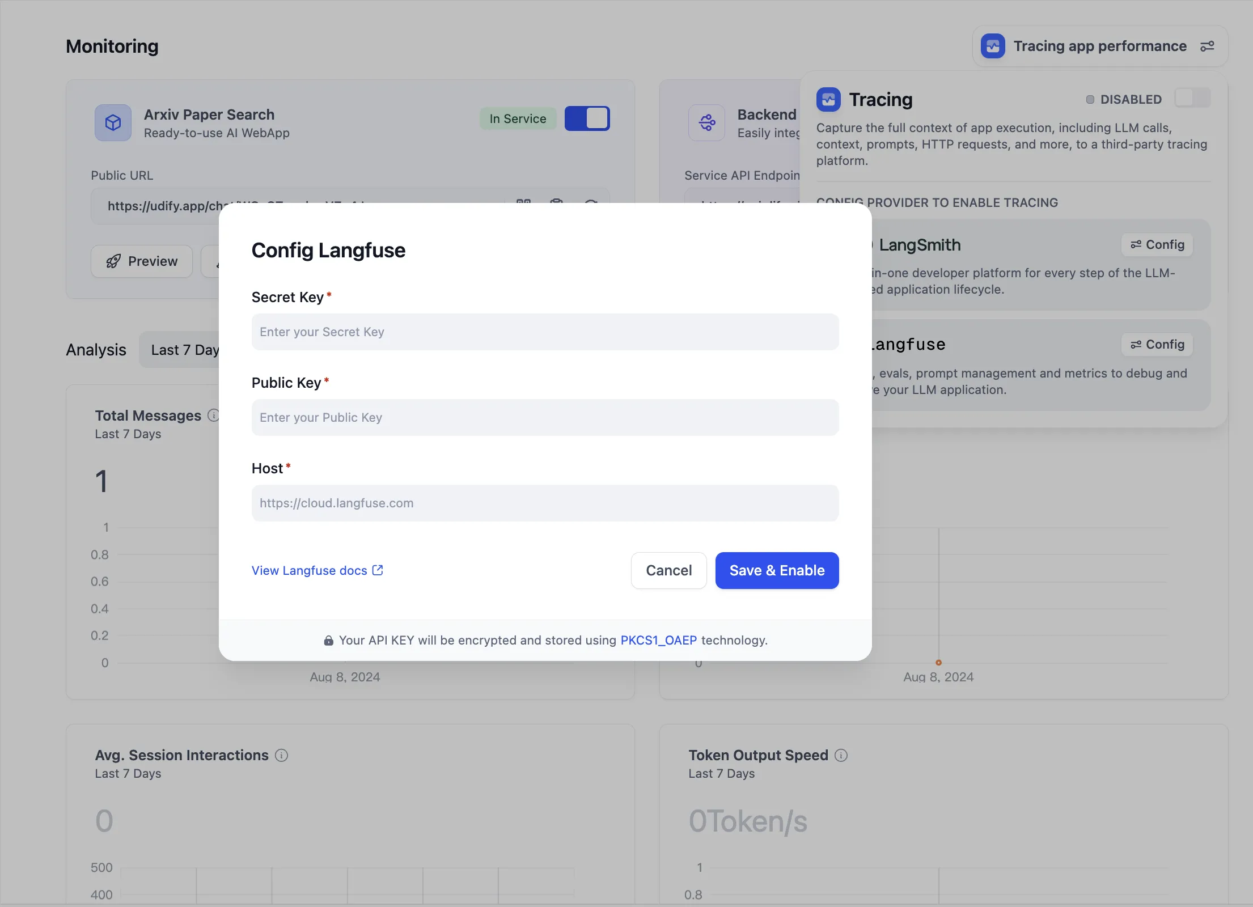Click the info icon next to Token Output Speed
Image resolution: width=1253 pixels, height=907 pixels.
point(841,755)
